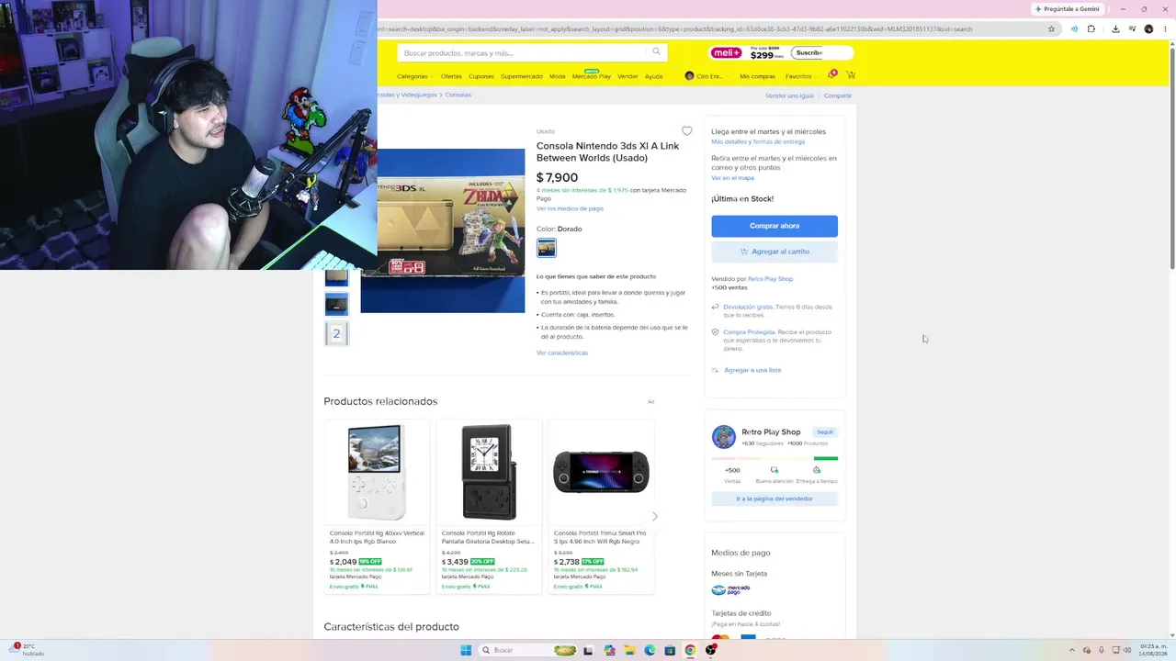Viewport: 1176px width, 661px height.
Task: Open File Explorer from the taskbar
Action: coord(629,650)
